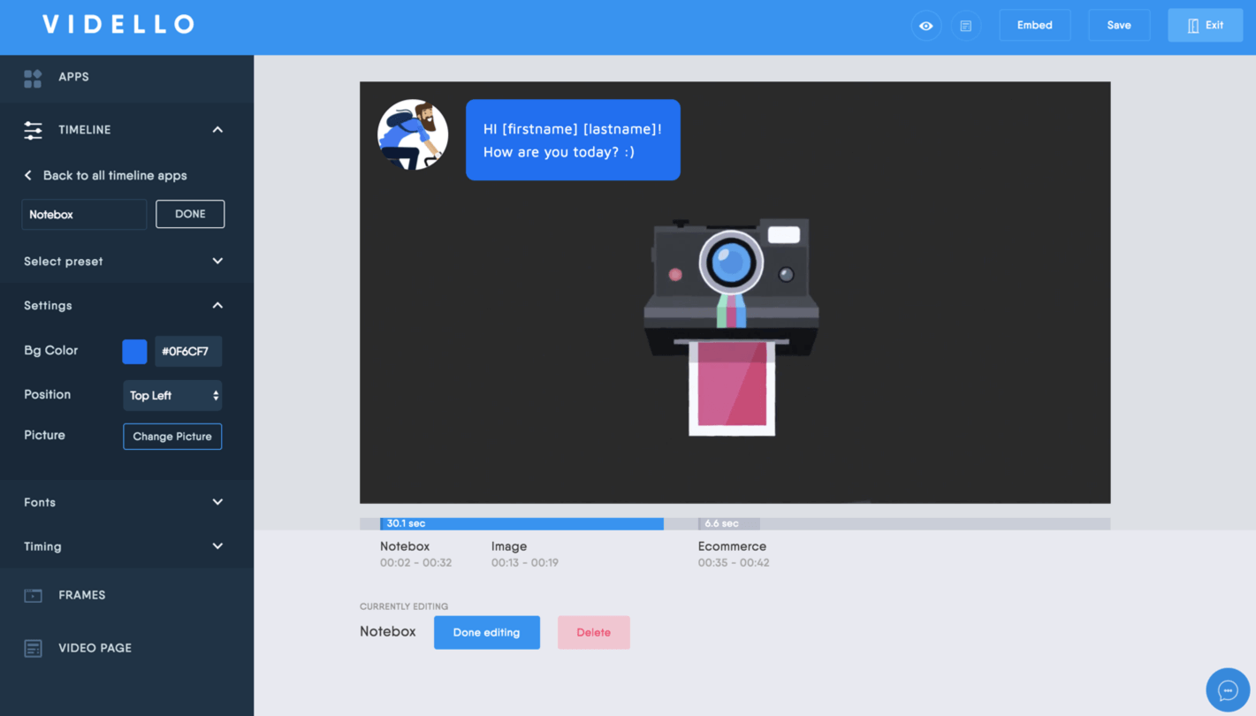Screen dimensions: 1256x716
Task: Click the DONE button beside Notebox
Action: pyautogui.click(x=190, y=214)
